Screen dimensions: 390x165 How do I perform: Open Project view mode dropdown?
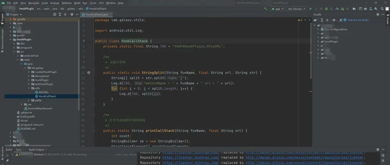click(x=14, y=14)
